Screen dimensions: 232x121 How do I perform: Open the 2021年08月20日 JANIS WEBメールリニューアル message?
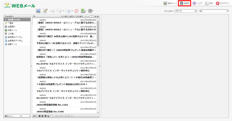pos(64,22)
